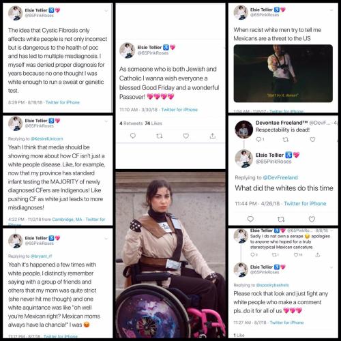Retweet Devontae Freeland's 'Respectability is dead!' tweet
The image size is (341, 341).
[286, 139]
